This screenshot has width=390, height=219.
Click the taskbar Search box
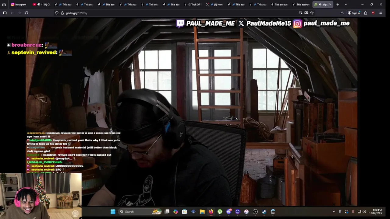(140, 212)
